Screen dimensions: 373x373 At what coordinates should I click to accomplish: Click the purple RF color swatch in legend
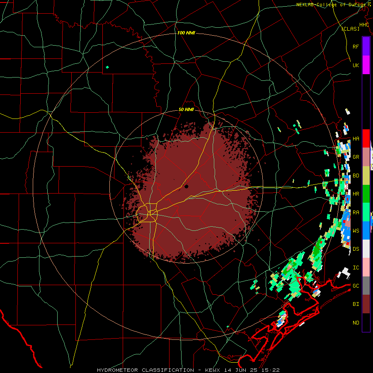click(x=366, y=46)
